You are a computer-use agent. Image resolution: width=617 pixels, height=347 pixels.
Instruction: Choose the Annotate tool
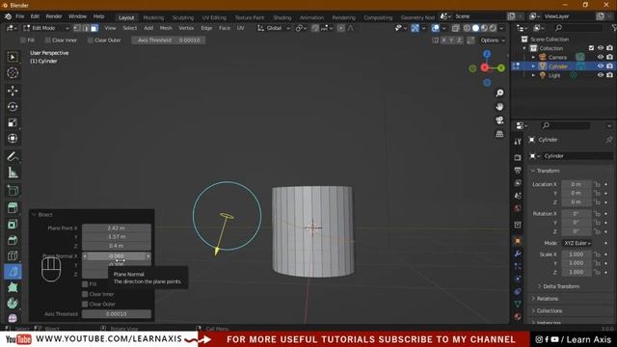click(13, 156)
